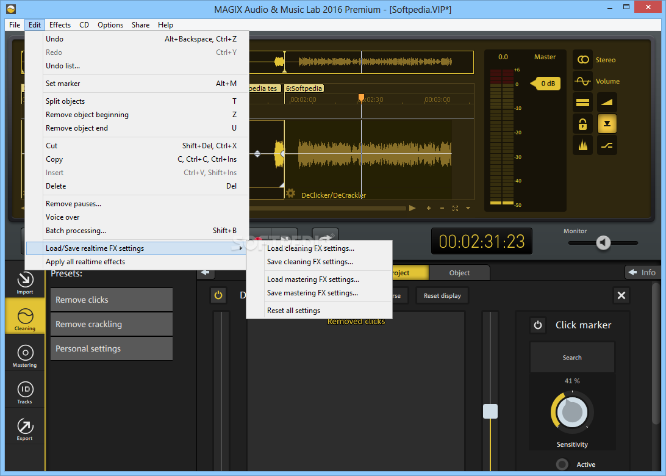Screen dimensions: 666x476
Task: Select Set marker menu entry
Action: [x=137, y=83]
